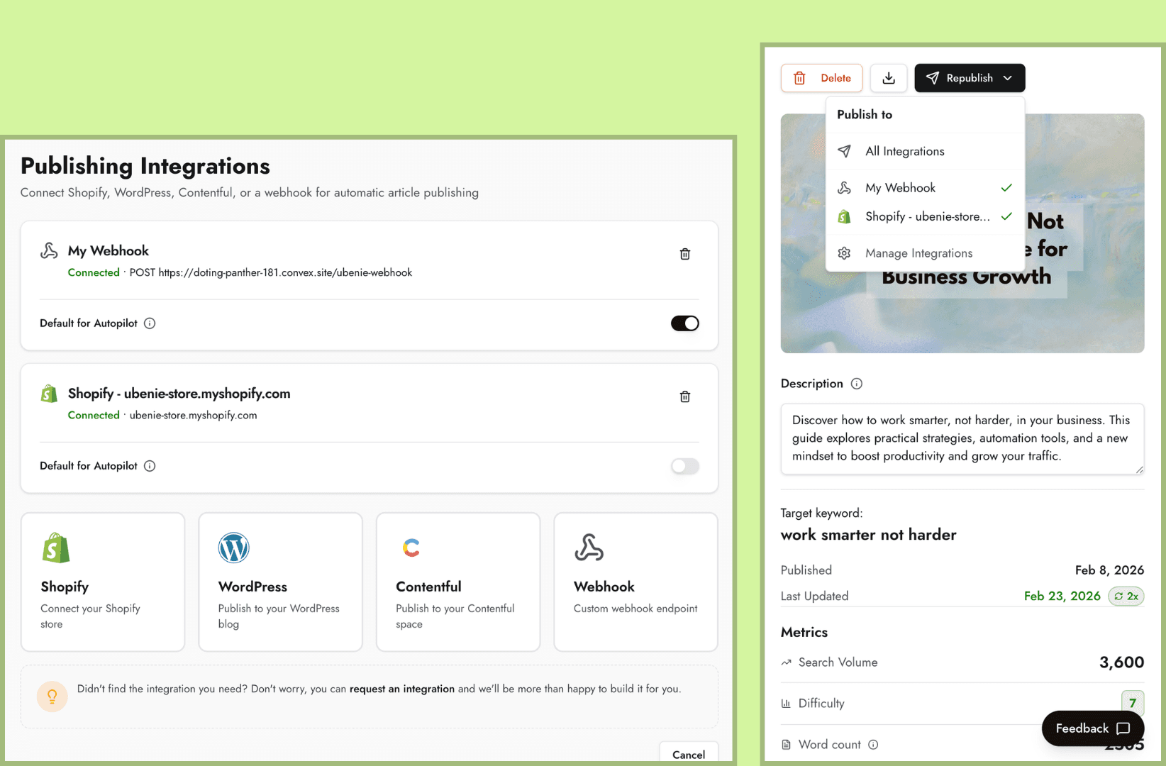Click the Contentful logo icon
Image resolution: width=1166 pixels, height=766 pixels.
[411, 548]
